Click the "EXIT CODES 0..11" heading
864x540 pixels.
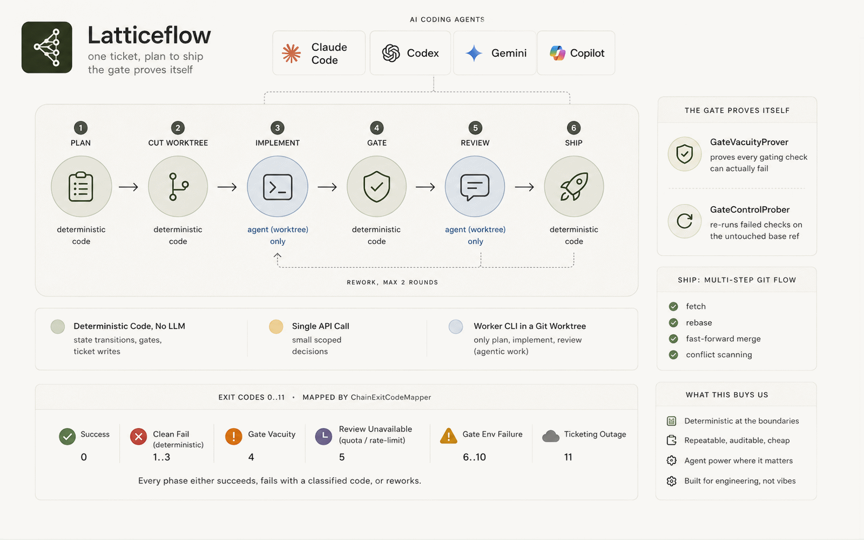(x=252, y=397)
